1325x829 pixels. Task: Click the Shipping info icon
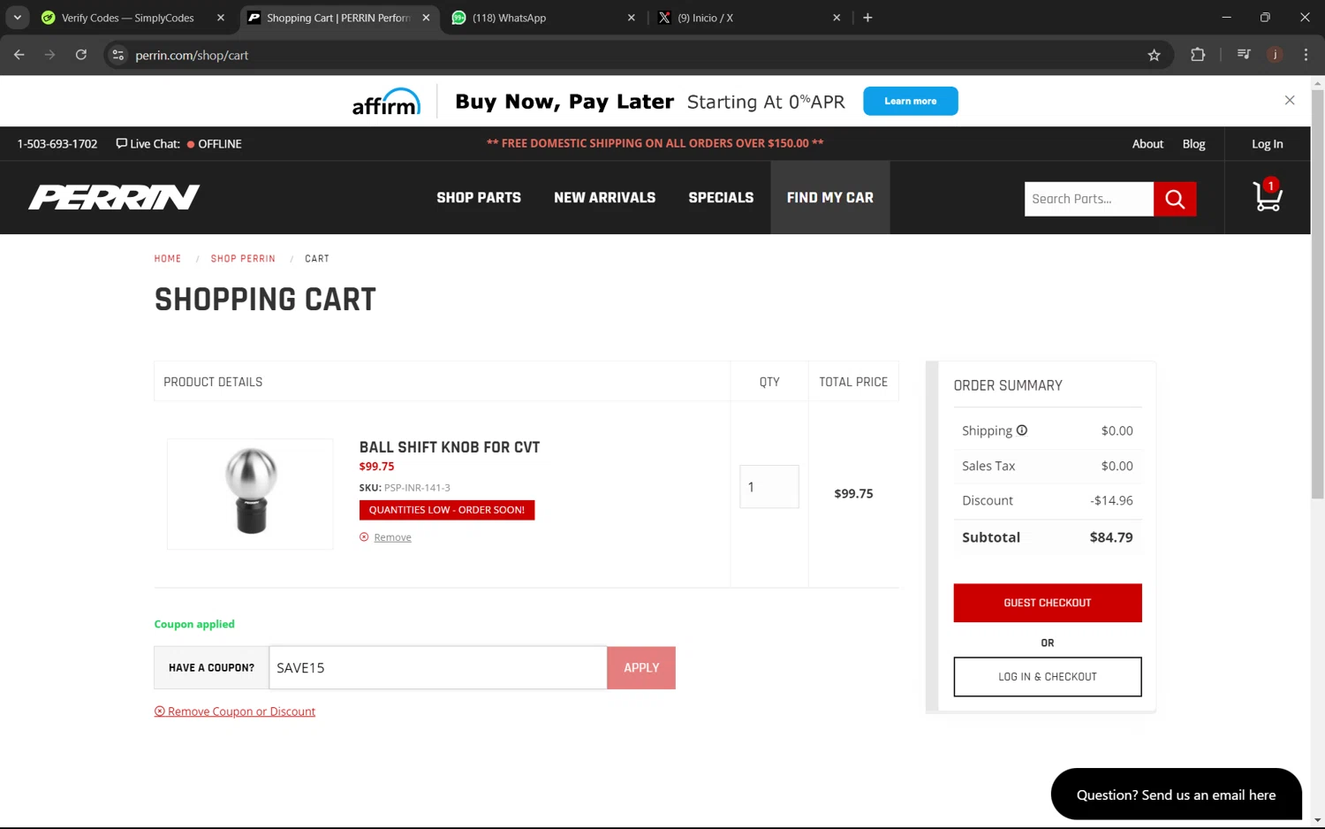[x=1022, y=430]
